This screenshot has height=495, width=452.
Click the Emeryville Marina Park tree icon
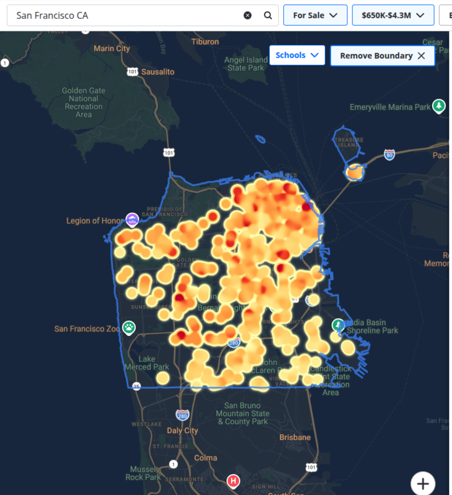(439, 107)
